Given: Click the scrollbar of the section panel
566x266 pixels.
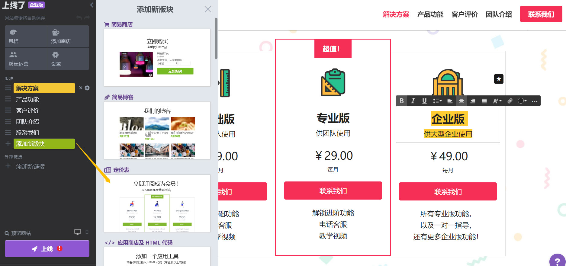Looking at the screenshot, I should click(x=216, y=38).
